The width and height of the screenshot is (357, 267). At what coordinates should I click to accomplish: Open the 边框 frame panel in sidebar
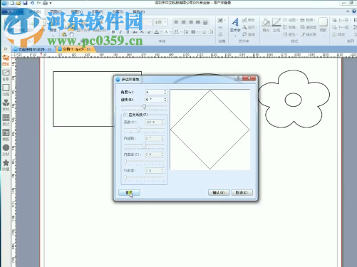pyautogui.click(x=6, y=90)
